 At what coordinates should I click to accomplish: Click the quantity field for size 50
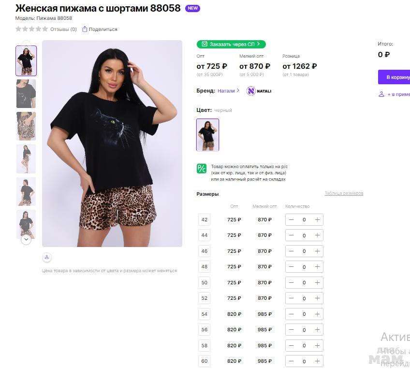tap(304, 282)
